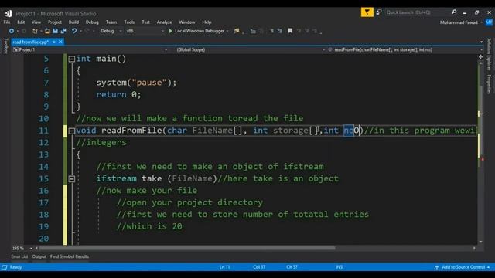Click the vertical scrollbar down arrow

480,242
